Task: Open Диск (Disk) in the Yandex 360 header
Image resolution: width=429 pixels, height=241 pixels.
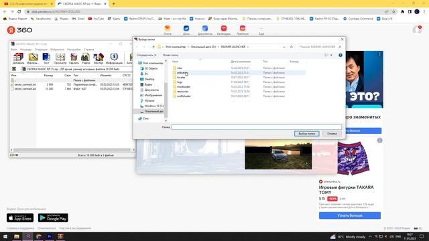Action: click(186, 30)
